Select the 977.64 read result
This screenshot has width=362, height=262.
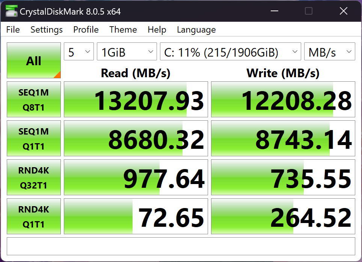(x=136, y=177)
